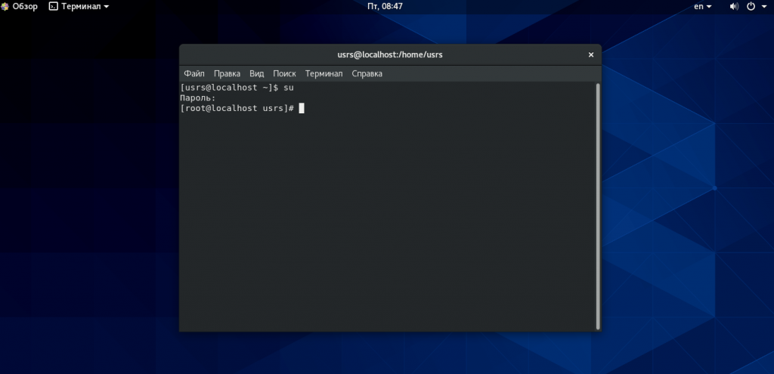Open the Файл menu

coord(194,73)
